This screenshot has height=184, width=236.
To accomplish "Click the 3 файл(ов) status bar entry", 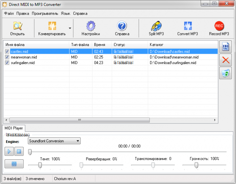I will pyautogui.click(x=13, y=179).
